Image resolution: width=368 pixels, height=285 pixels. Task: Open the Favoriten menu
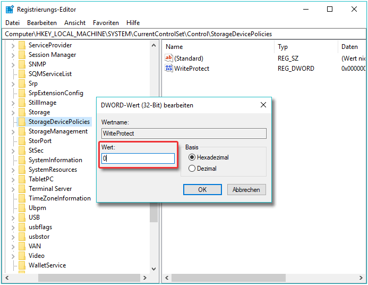(x=106, y=23)
